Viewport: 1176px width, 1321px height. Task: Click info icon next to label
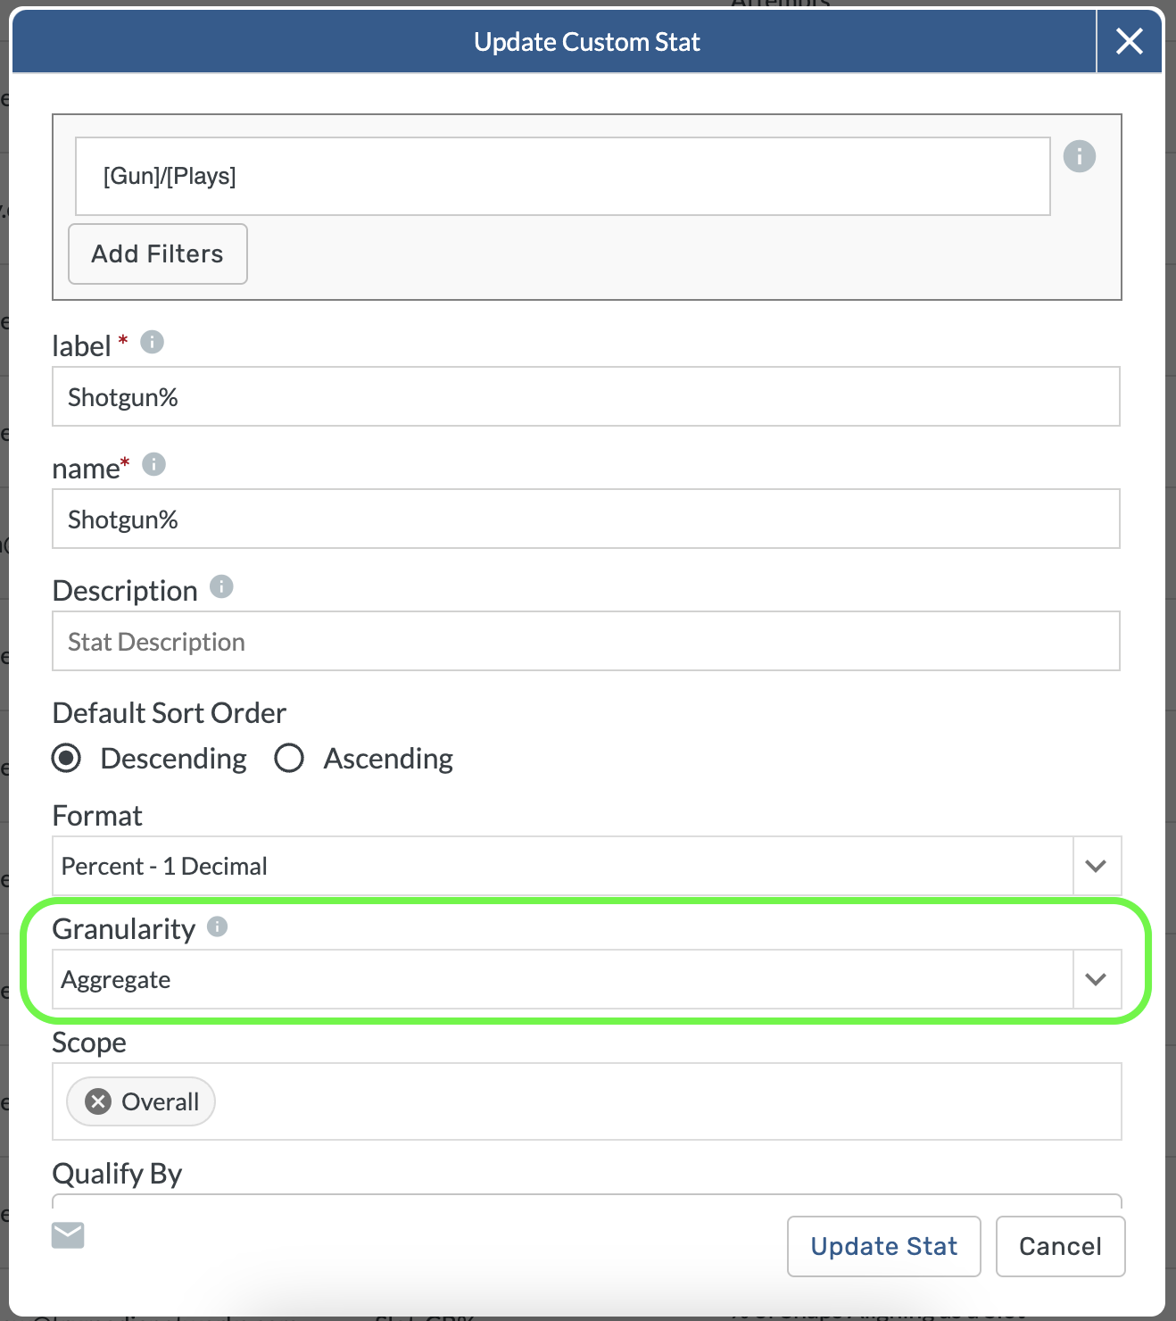click(x=153, y=342)
